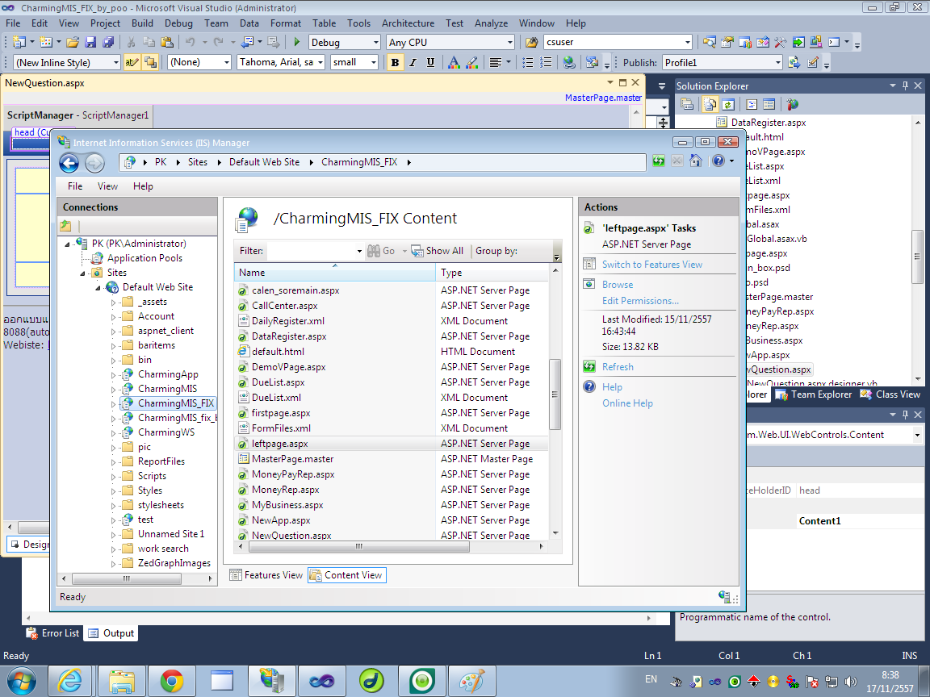Open the Architecture menu
Image resolution: width=930 pixels, height=697 pixels.
tap(408, 23)
